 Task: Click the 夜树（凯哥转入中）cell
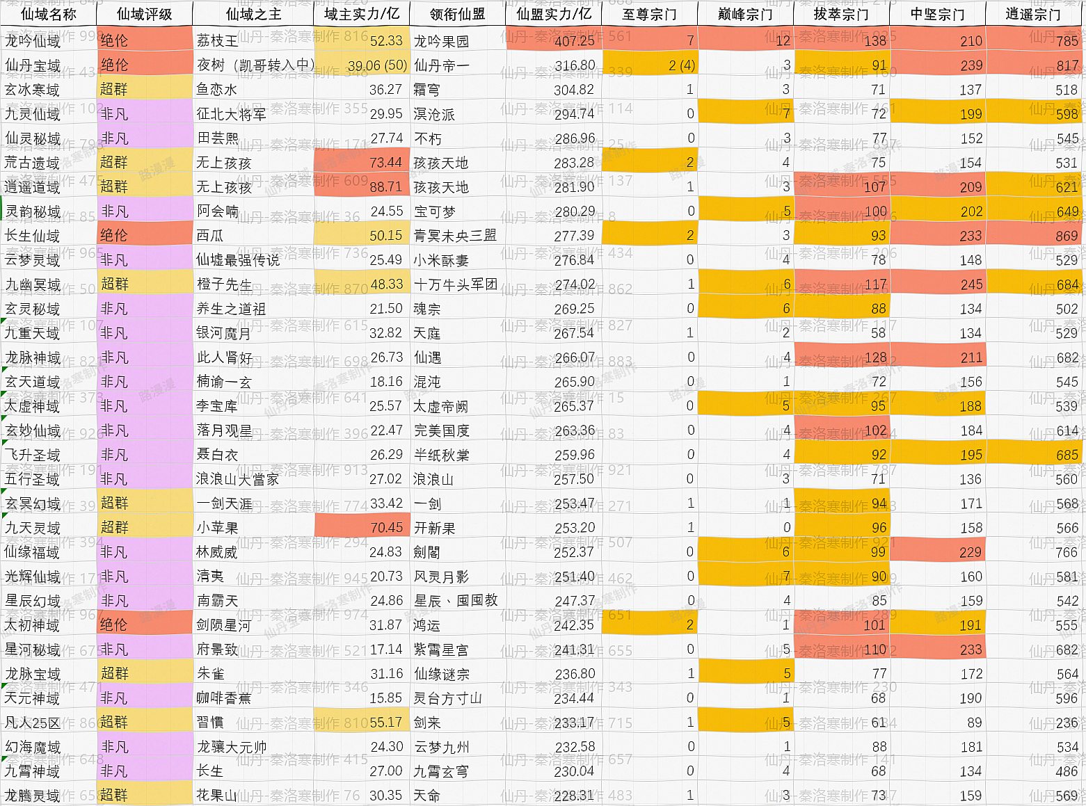pos(253,65)
